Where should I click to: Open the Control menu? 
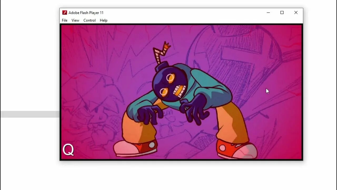[x=90, y=20]
